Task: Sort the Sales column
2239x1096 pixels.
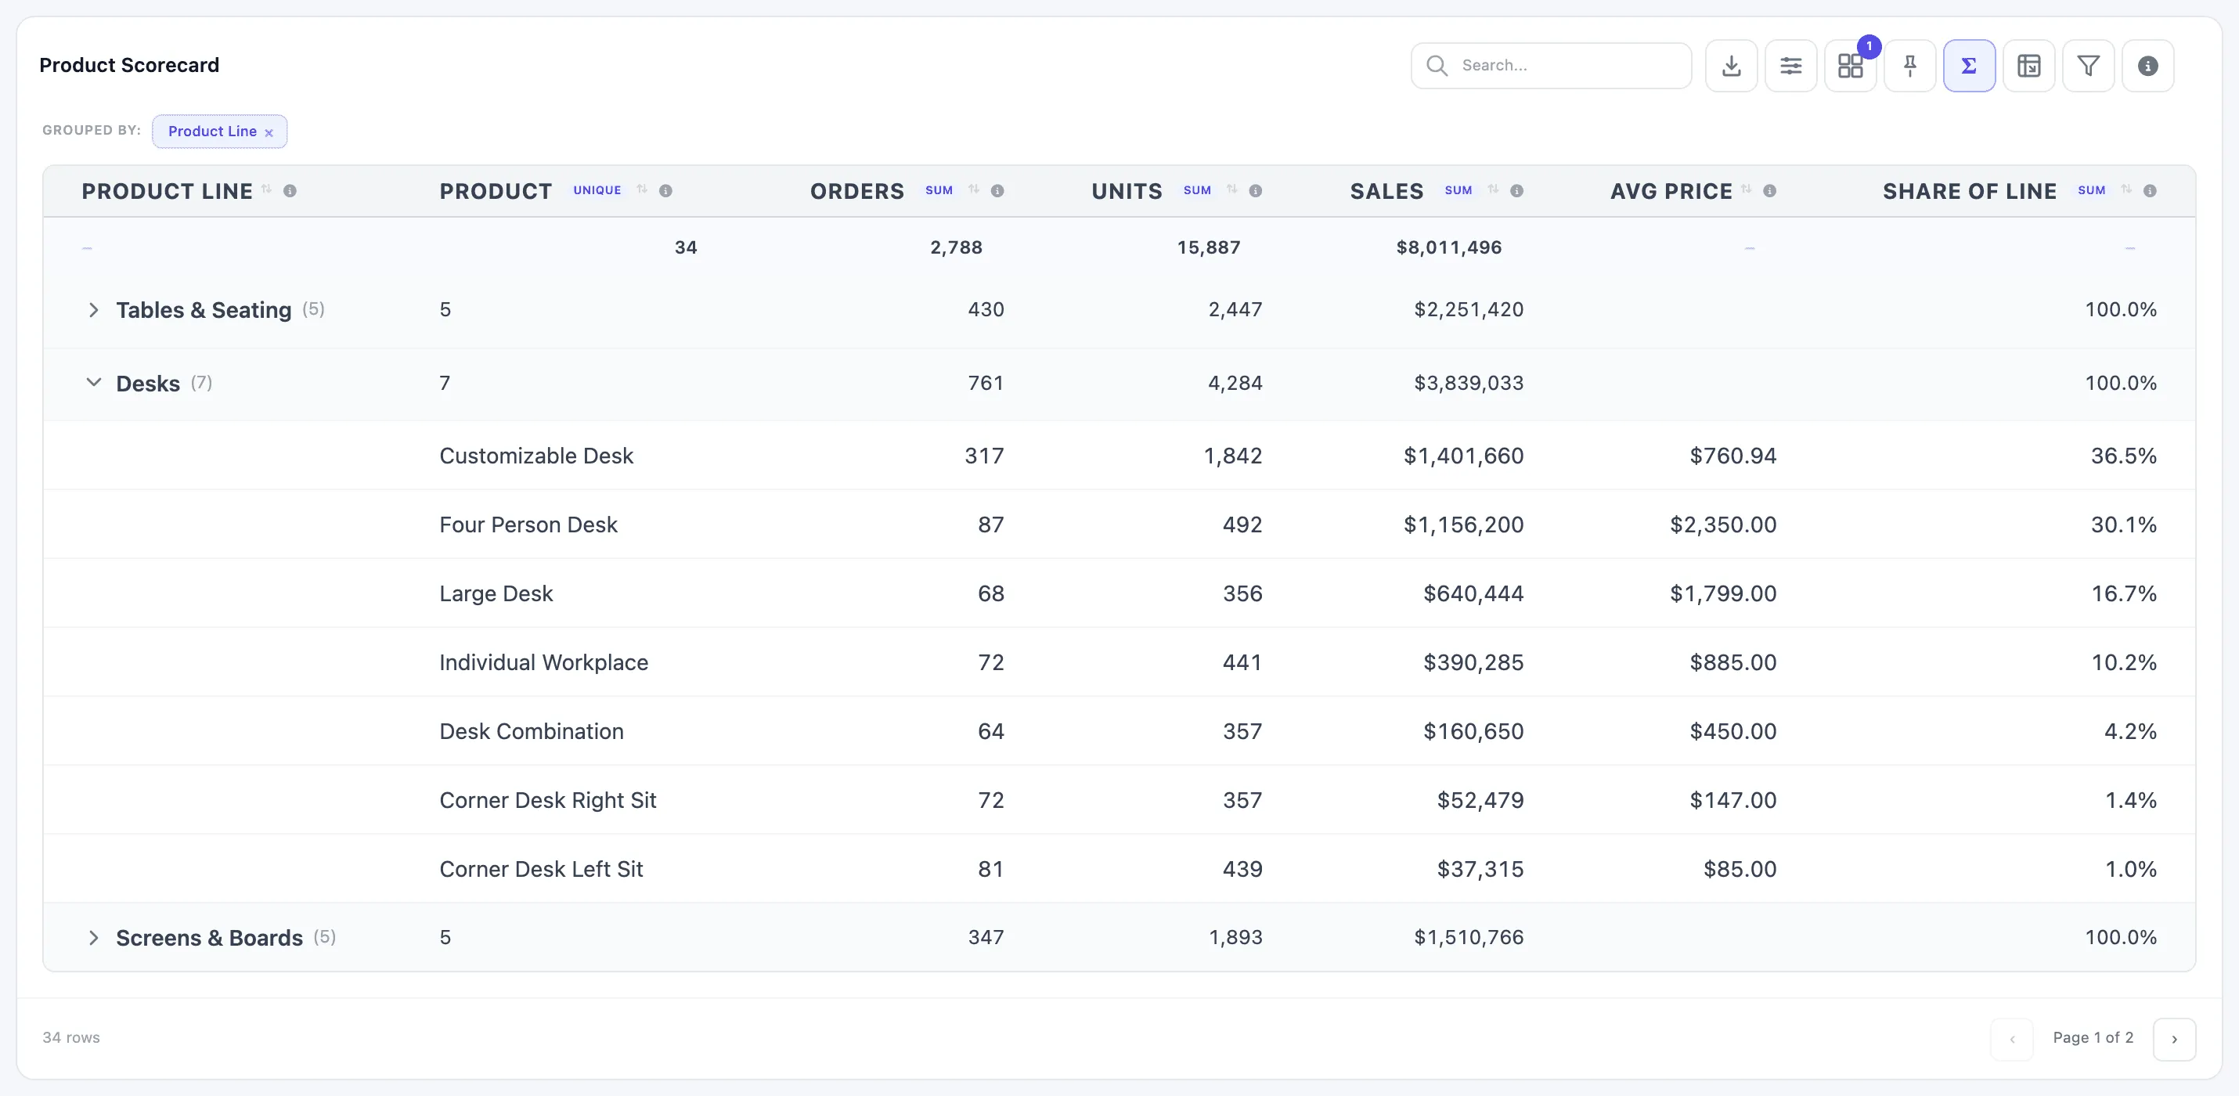Action: [x=1493, y=189]
